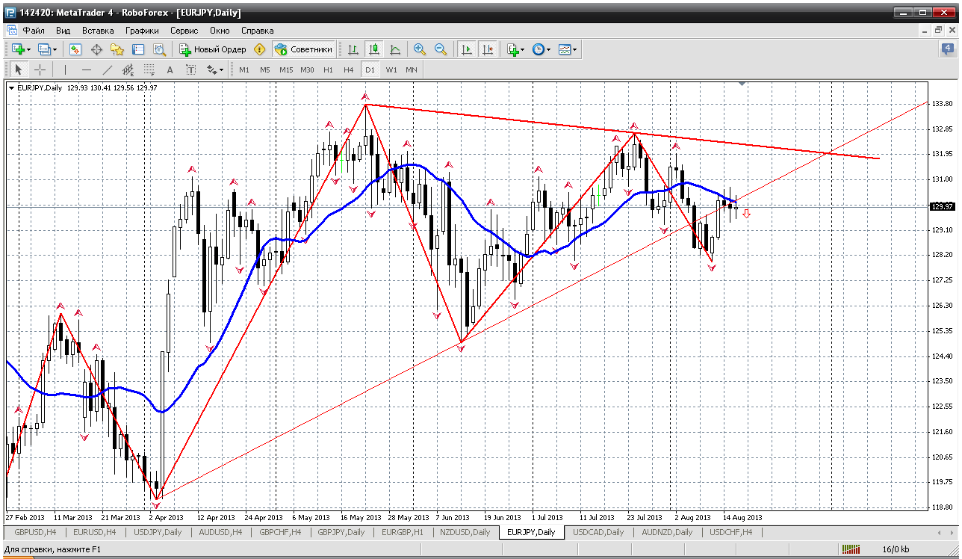Viewport: 962px width, 559px height.
Task: Switch to USDCHF,H4 chart tab
Action: [730, 532]
